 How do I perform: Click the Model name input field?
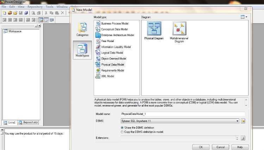(x=183, y=114)
